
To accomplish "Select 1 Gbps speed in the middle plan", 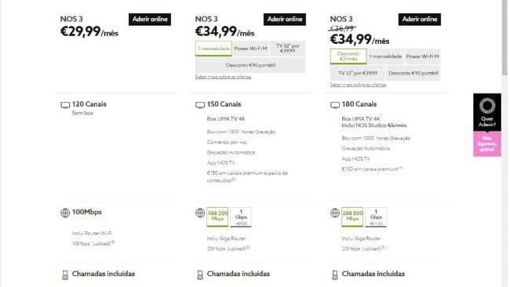I will tap(241, 216).
